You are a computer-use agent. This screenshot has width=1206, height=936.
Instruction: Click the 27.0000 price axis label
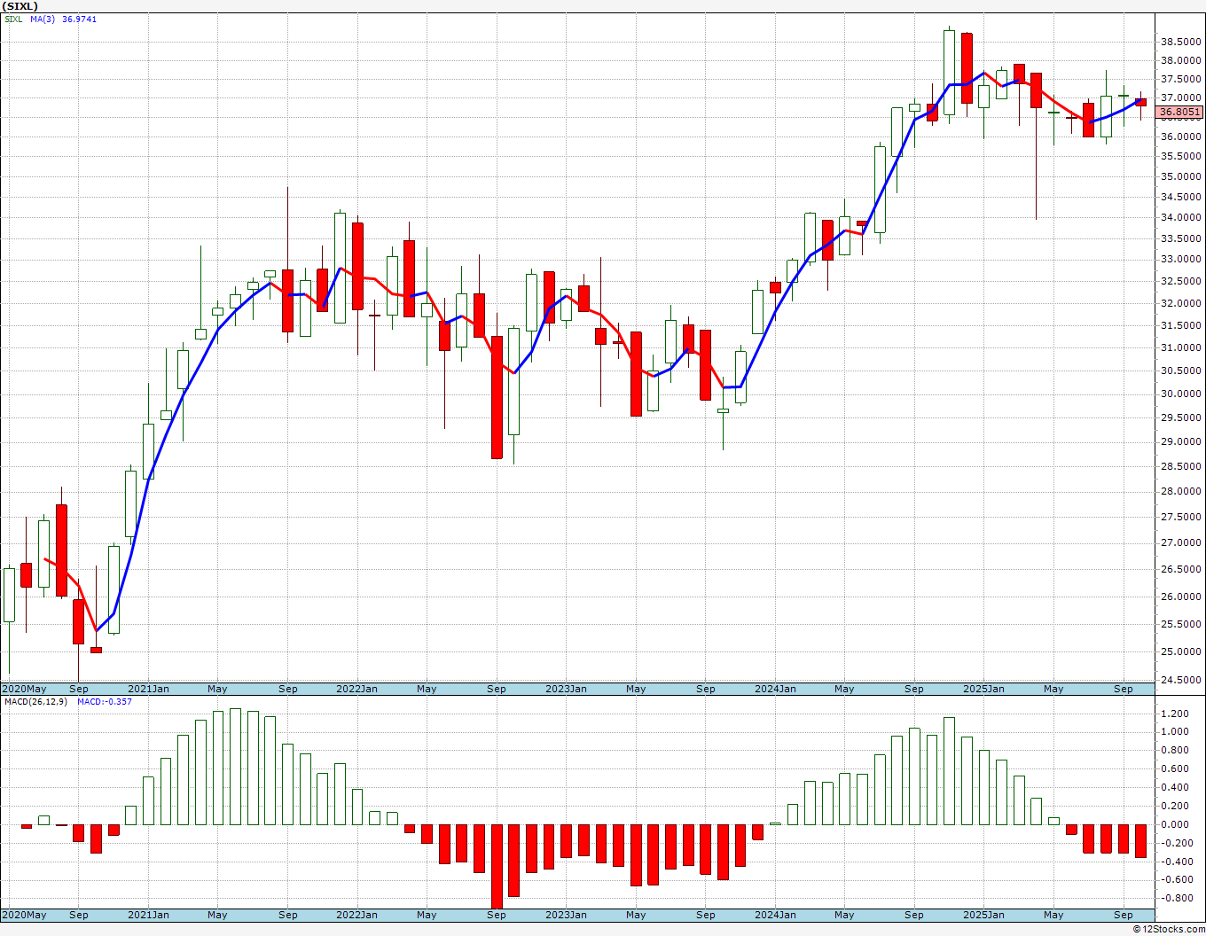pos(1180,542)
